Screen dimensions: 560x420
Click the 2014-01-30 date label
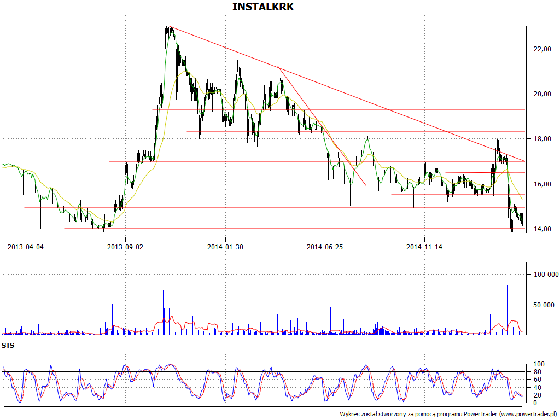[225, 247]
